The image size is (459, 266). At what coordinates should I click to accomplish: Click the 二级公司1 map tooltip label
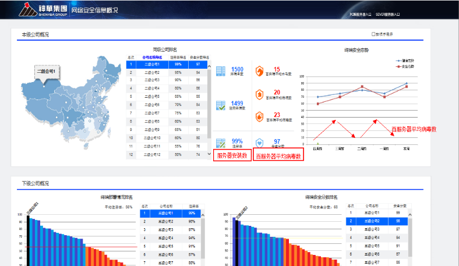click(x=46, y=72)
